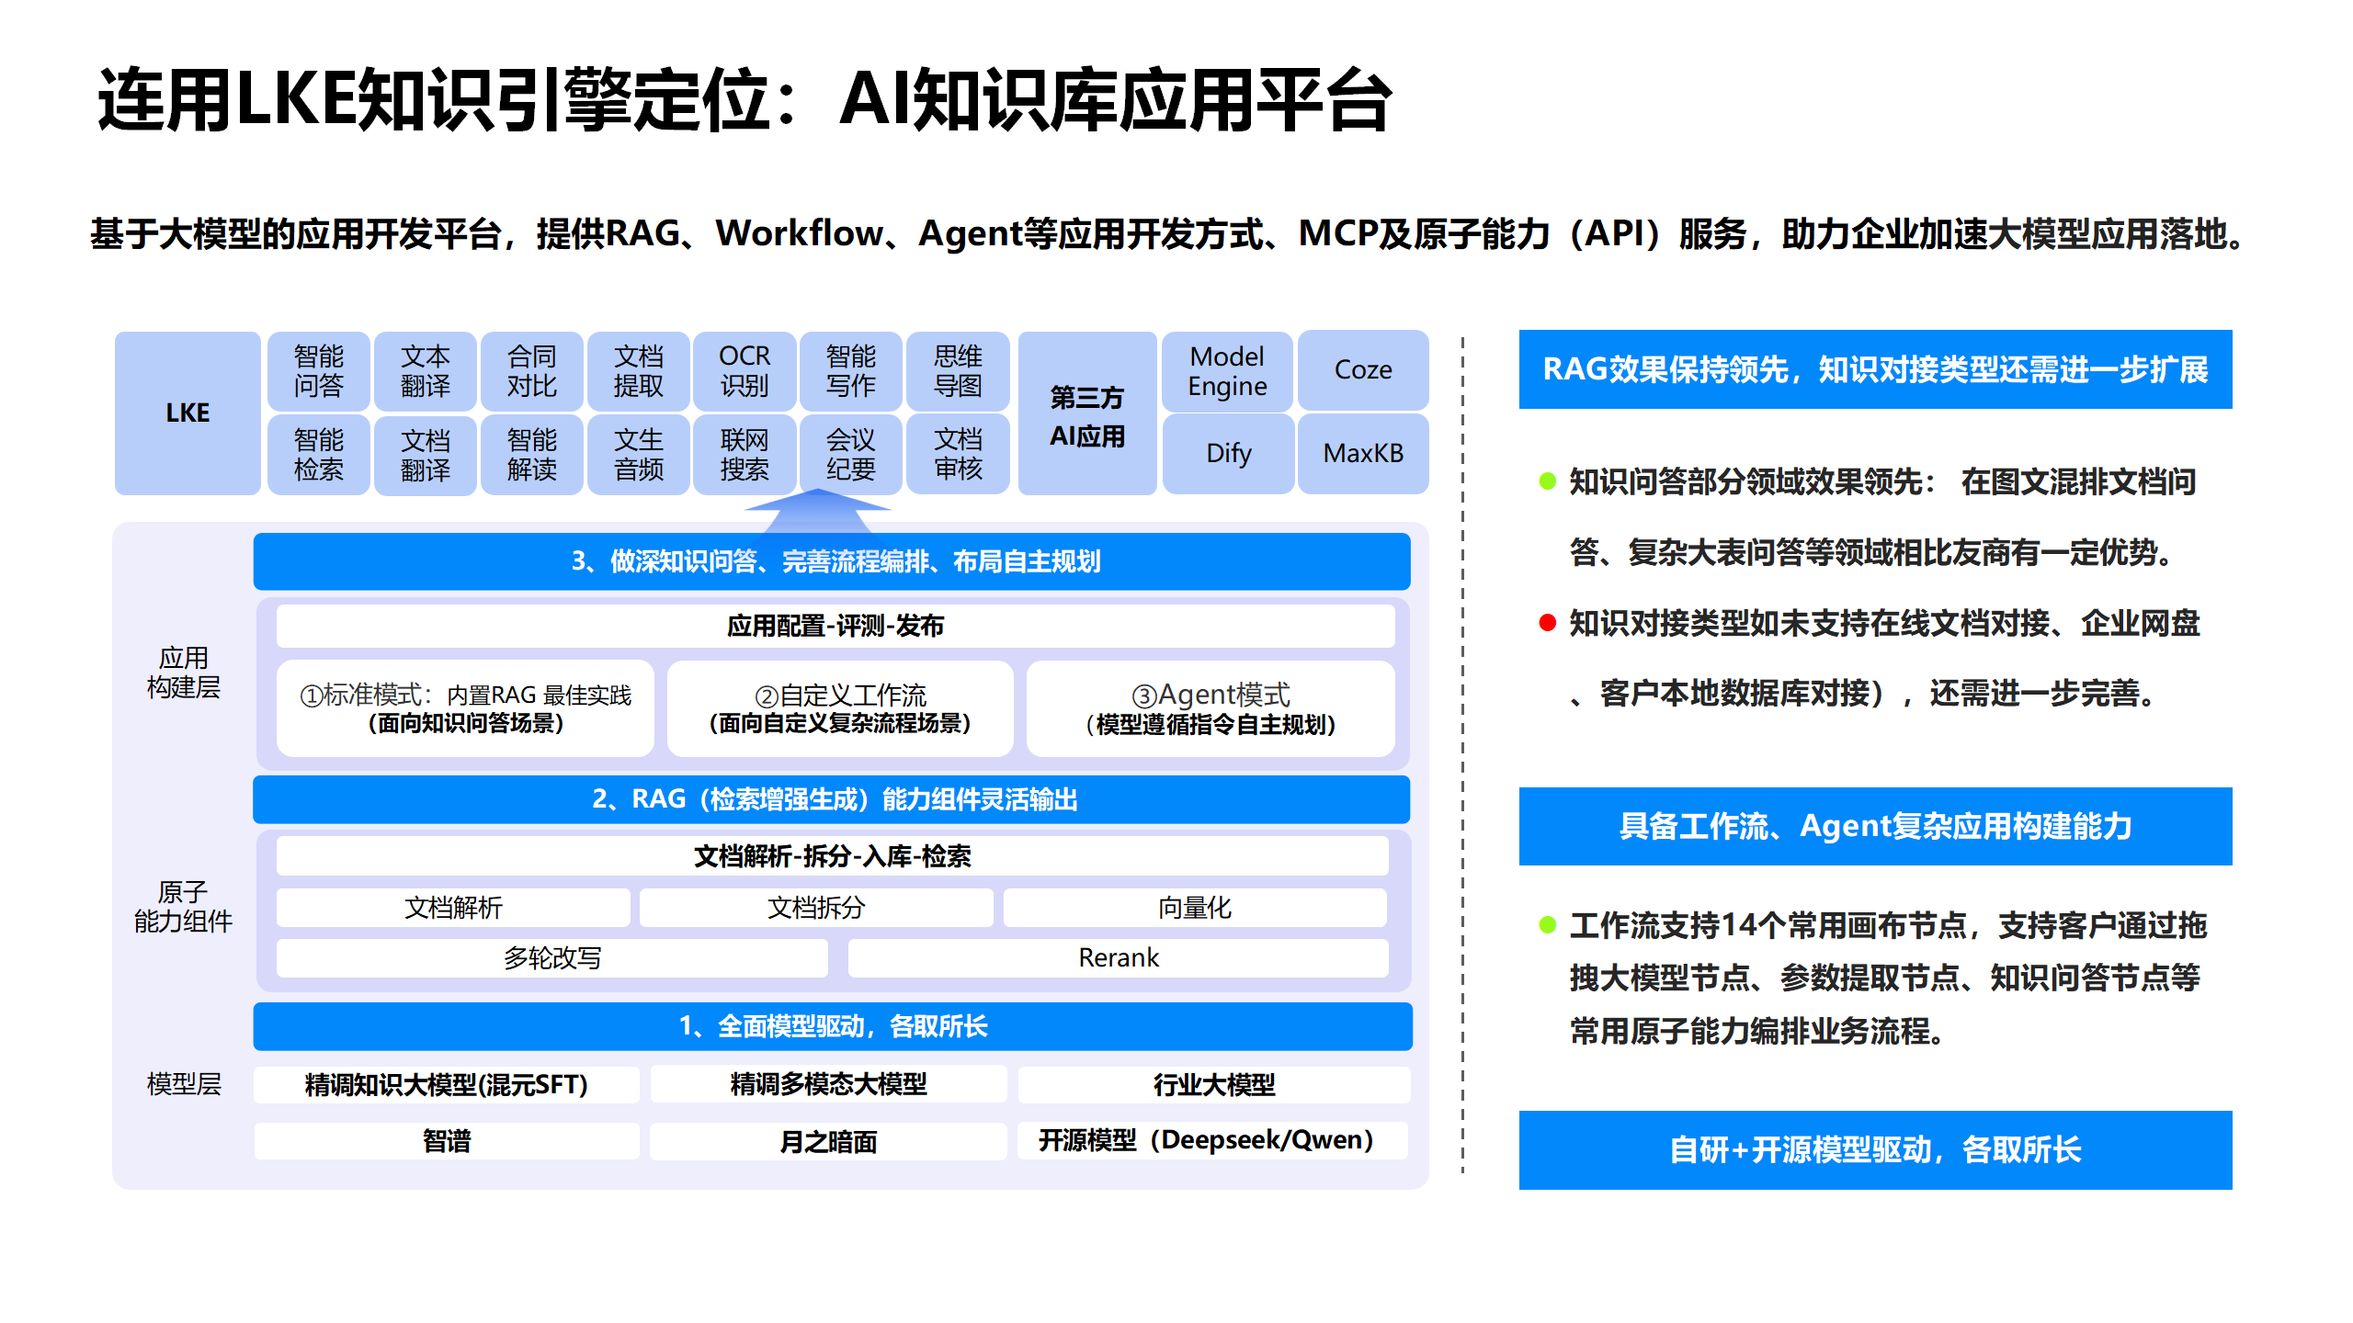Click the LKE block
Image resolution: width=2353 pixels, height=1323 pixels.
188,413
